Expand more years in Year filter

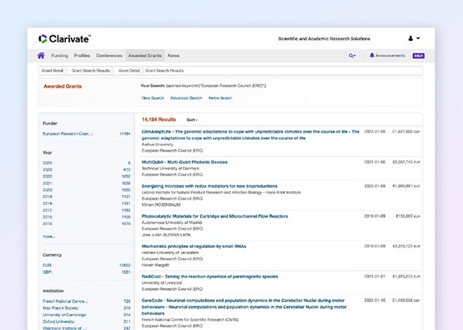click(48, 237)
